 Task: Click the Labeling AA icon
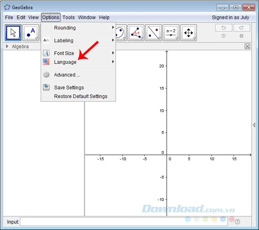46,41
